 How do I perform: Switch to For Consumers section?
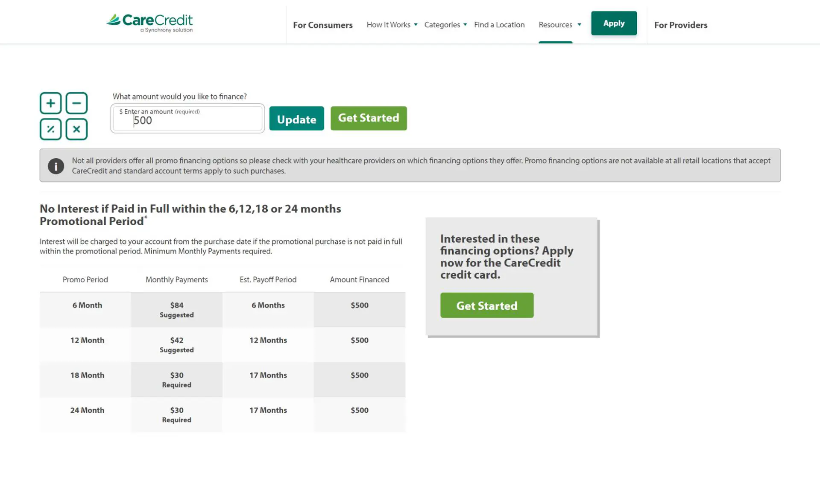pos(322,25)
